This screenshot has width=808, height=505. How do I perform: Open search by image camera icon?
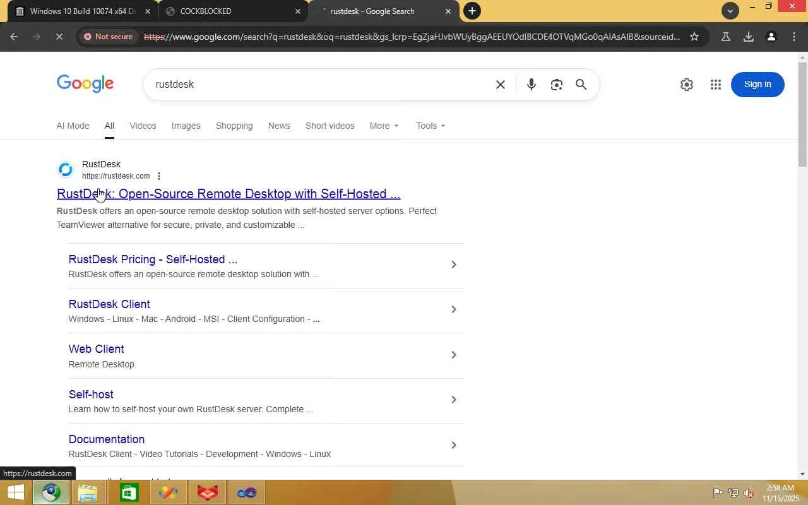click(556, 85)
